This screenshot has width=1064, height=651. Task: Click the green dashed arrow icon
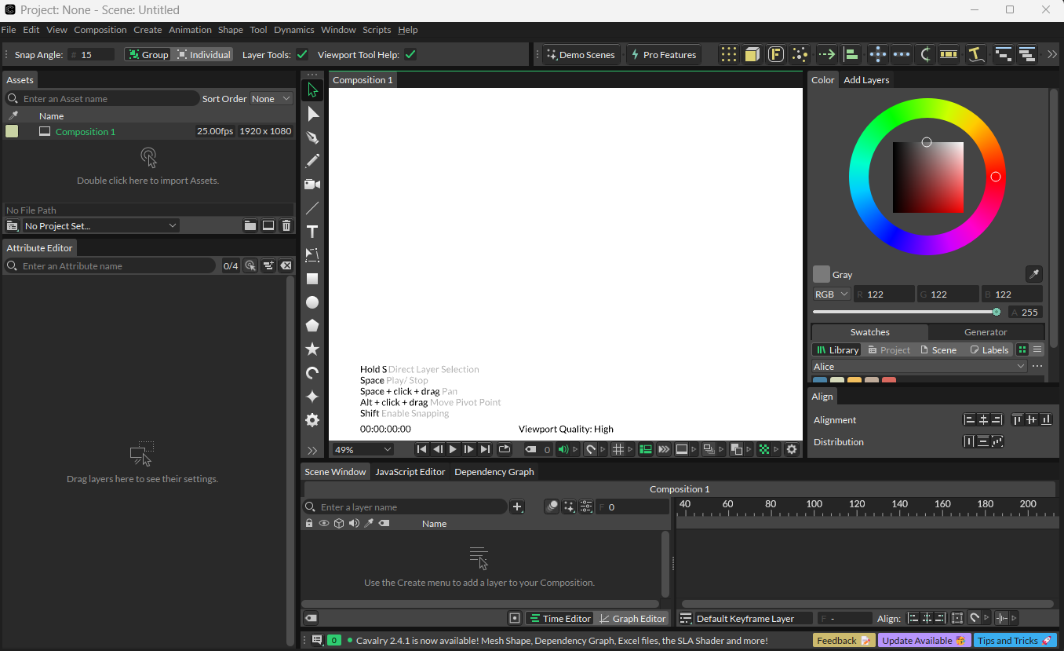pos(826,54)
